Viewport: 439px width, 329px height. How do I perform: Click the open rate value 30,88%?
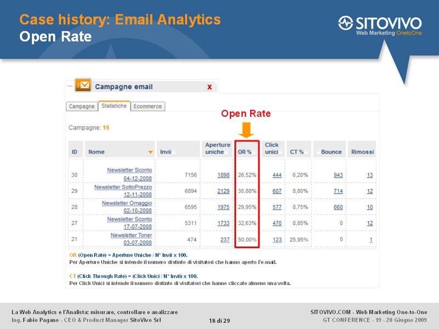pyautogui.click(x=247, y=191)
